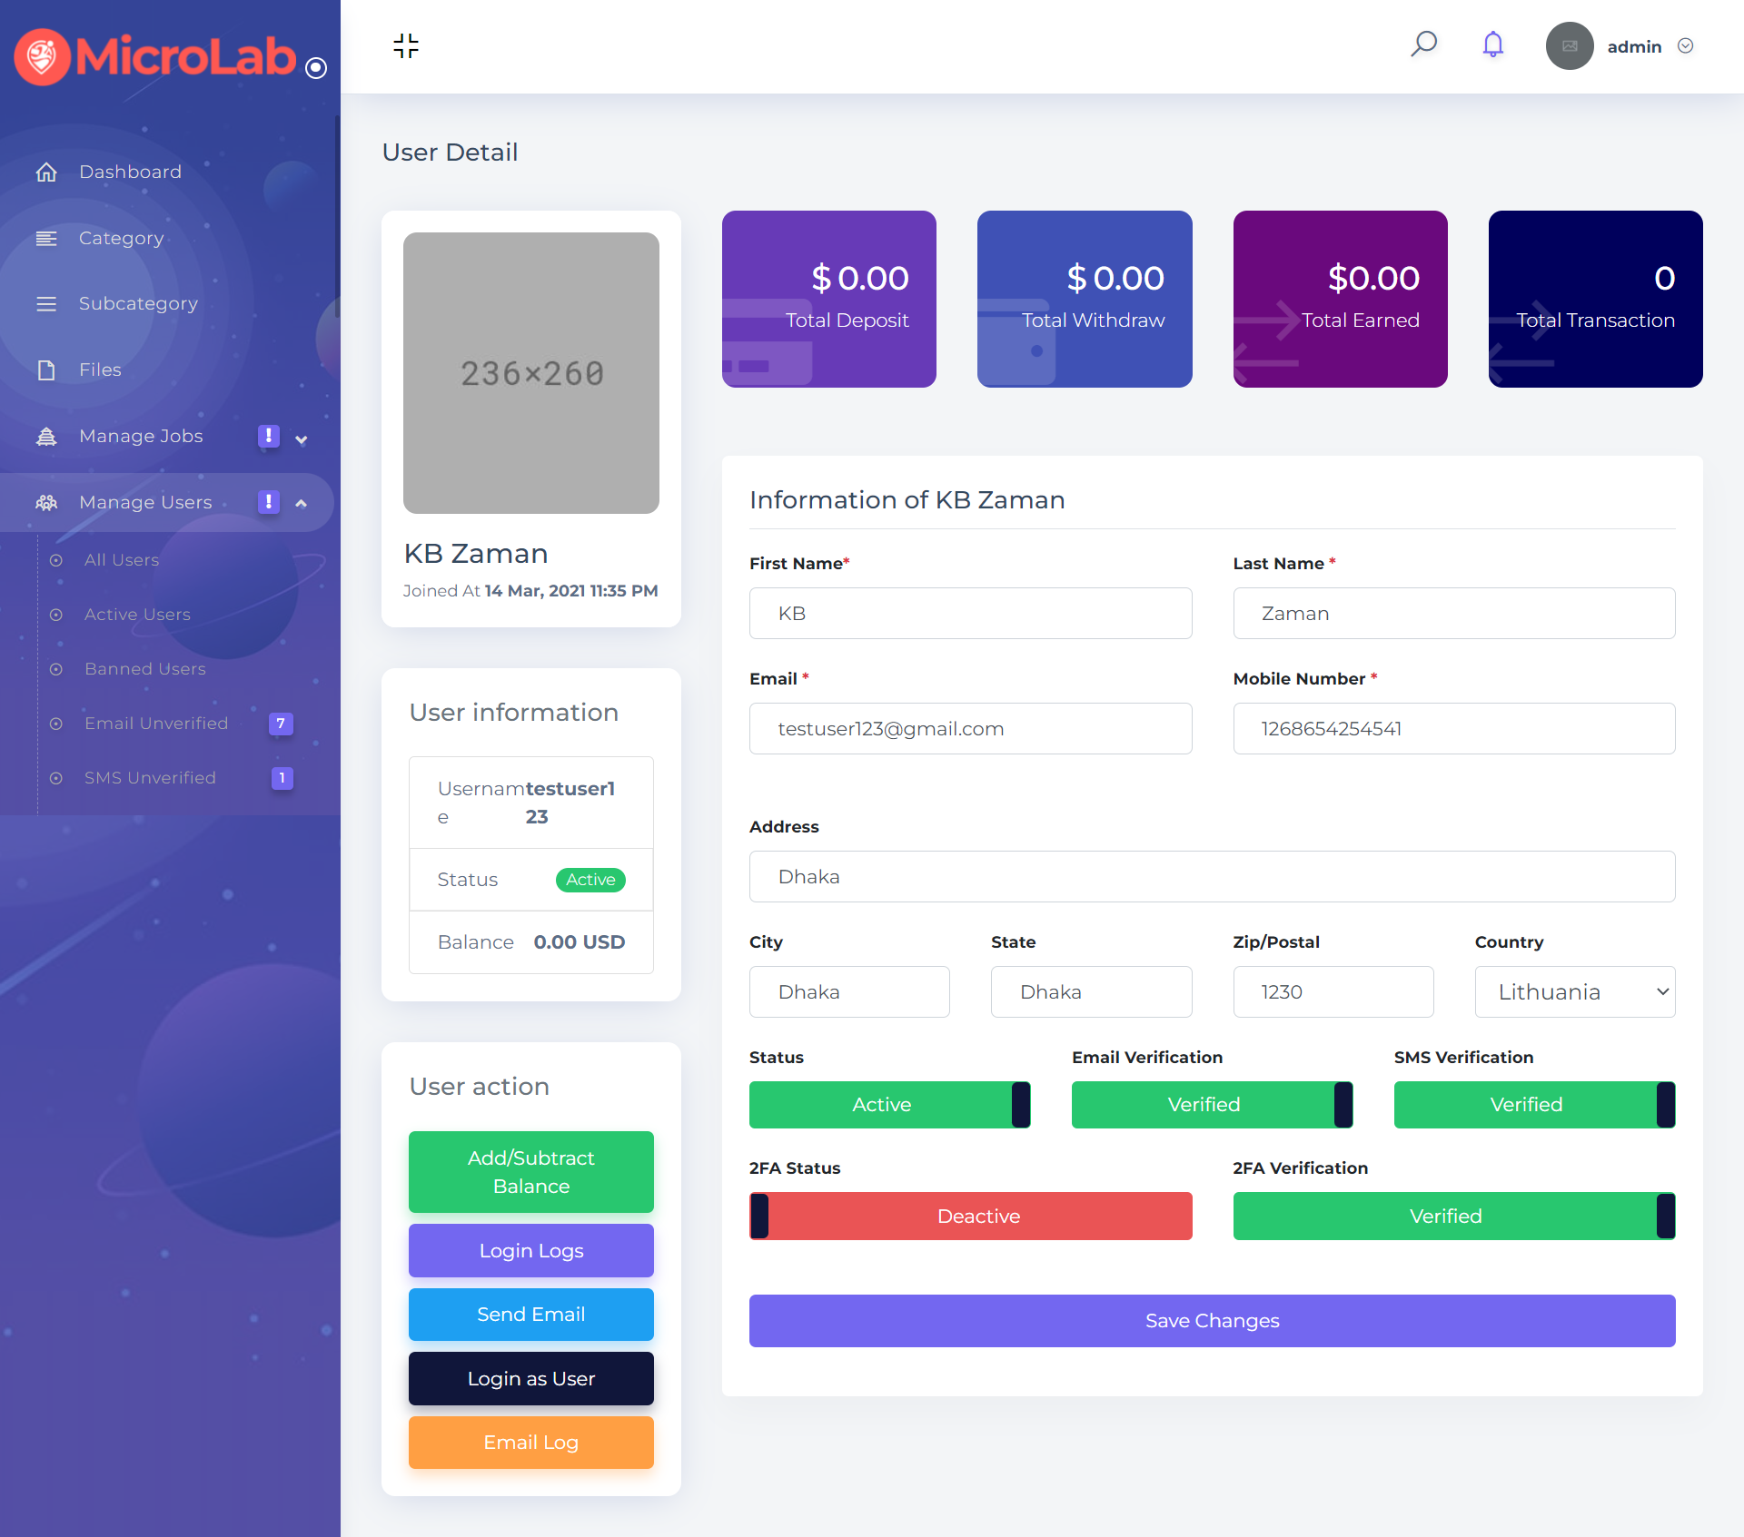Open the Email Unverified users submenu
Screen dimensions: 1744x1537
[x=156, y=724]
